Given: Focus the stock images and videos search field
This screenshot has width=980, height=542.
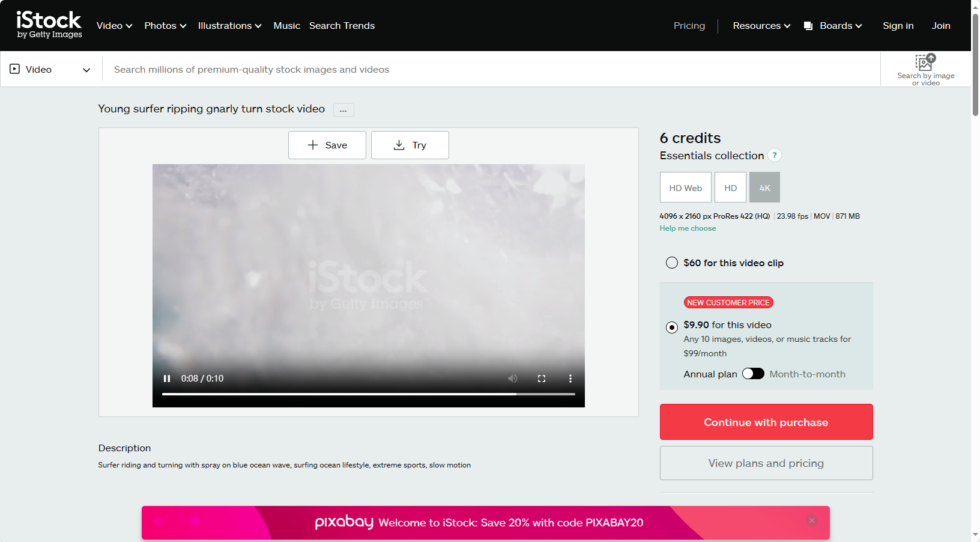Looking at the screenshot, I should coord(491,69).
